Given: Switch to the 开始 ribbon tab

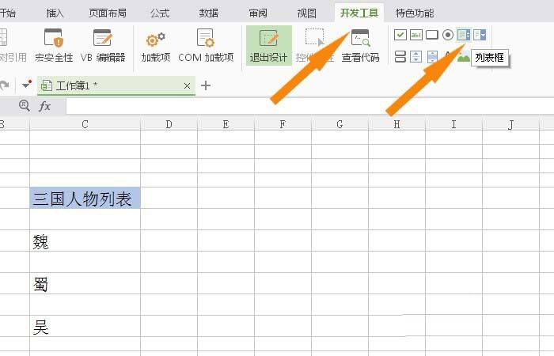Looking at the screenshot, I should coord(8,13).
